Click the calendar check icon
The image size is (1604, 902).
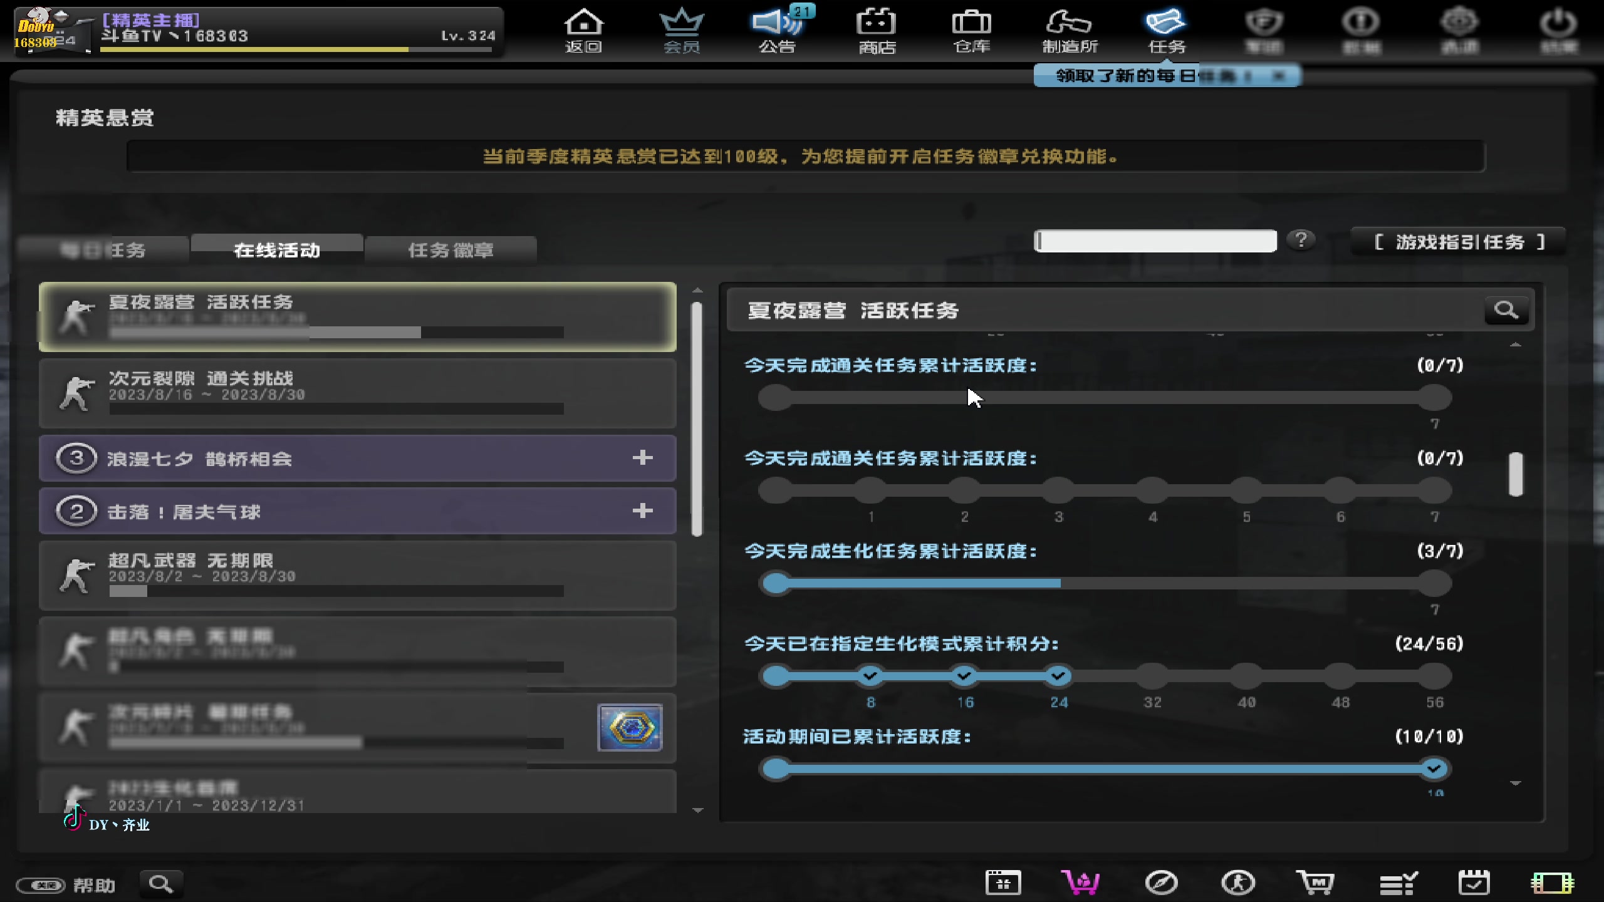(x=1474, y=883)
